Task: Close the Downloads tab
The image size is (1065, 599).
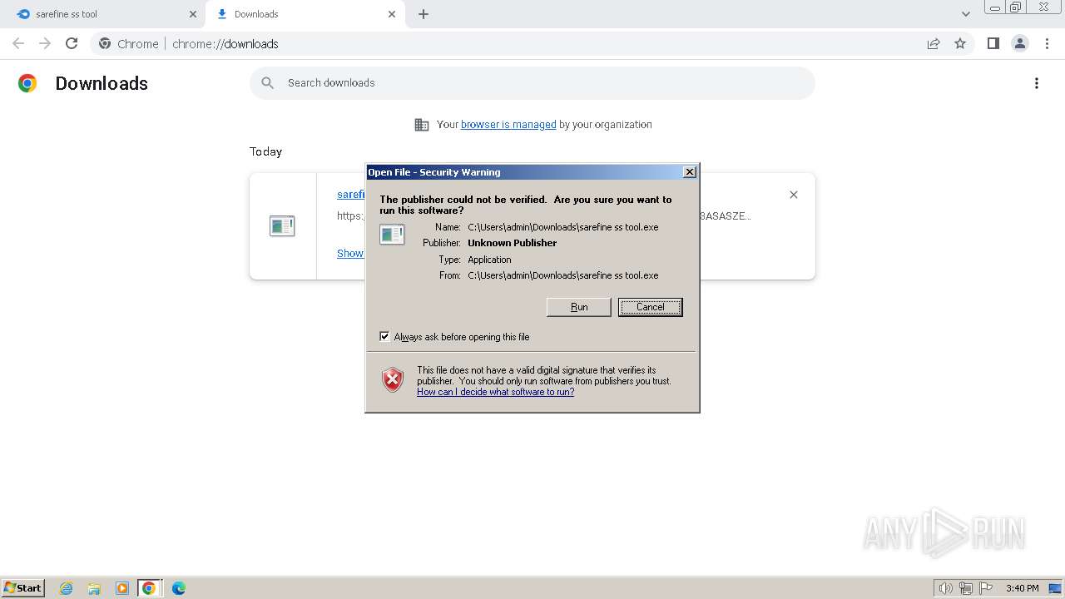Action: pyautogui.click(x=393, y=14)
